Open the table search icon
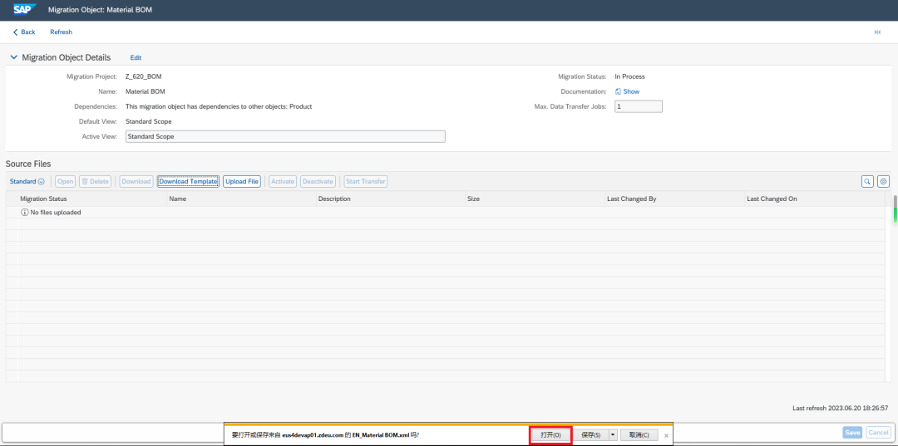This screenshot has height=446, width=898. (867, 181)
